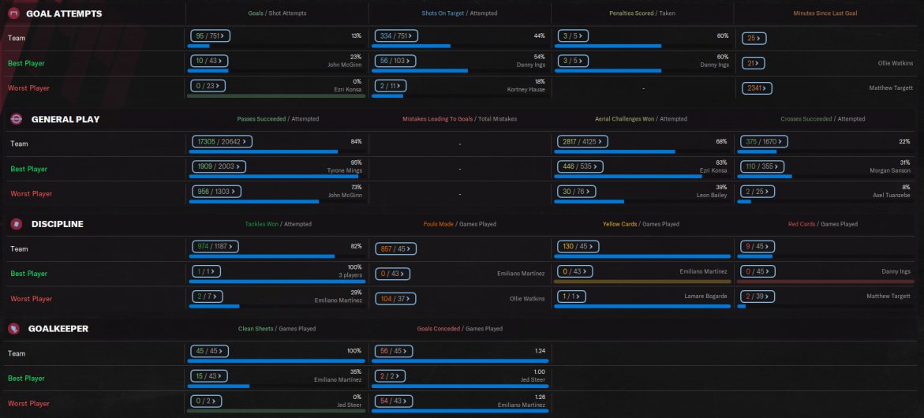Open Emiliano Martínez's 15 / 43 clean sheets
The width and height of the screenshot is (924, 418).
coord(208,375)
